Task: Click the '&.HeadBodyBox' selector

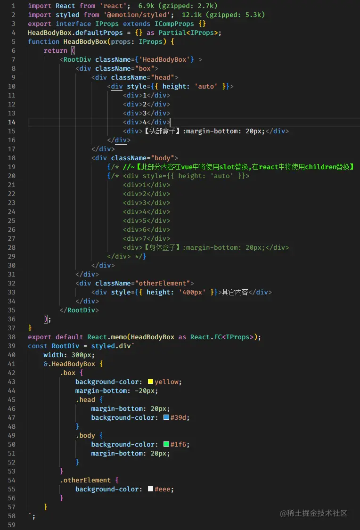Action: [x=69, y=364]
